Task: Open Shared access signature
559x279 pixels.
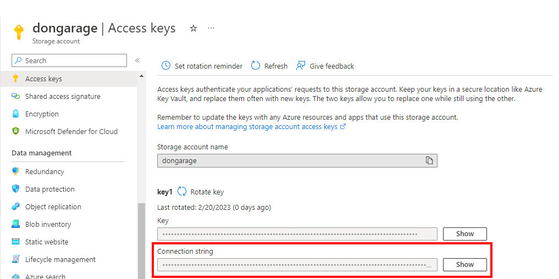Action: pos(63,96)
